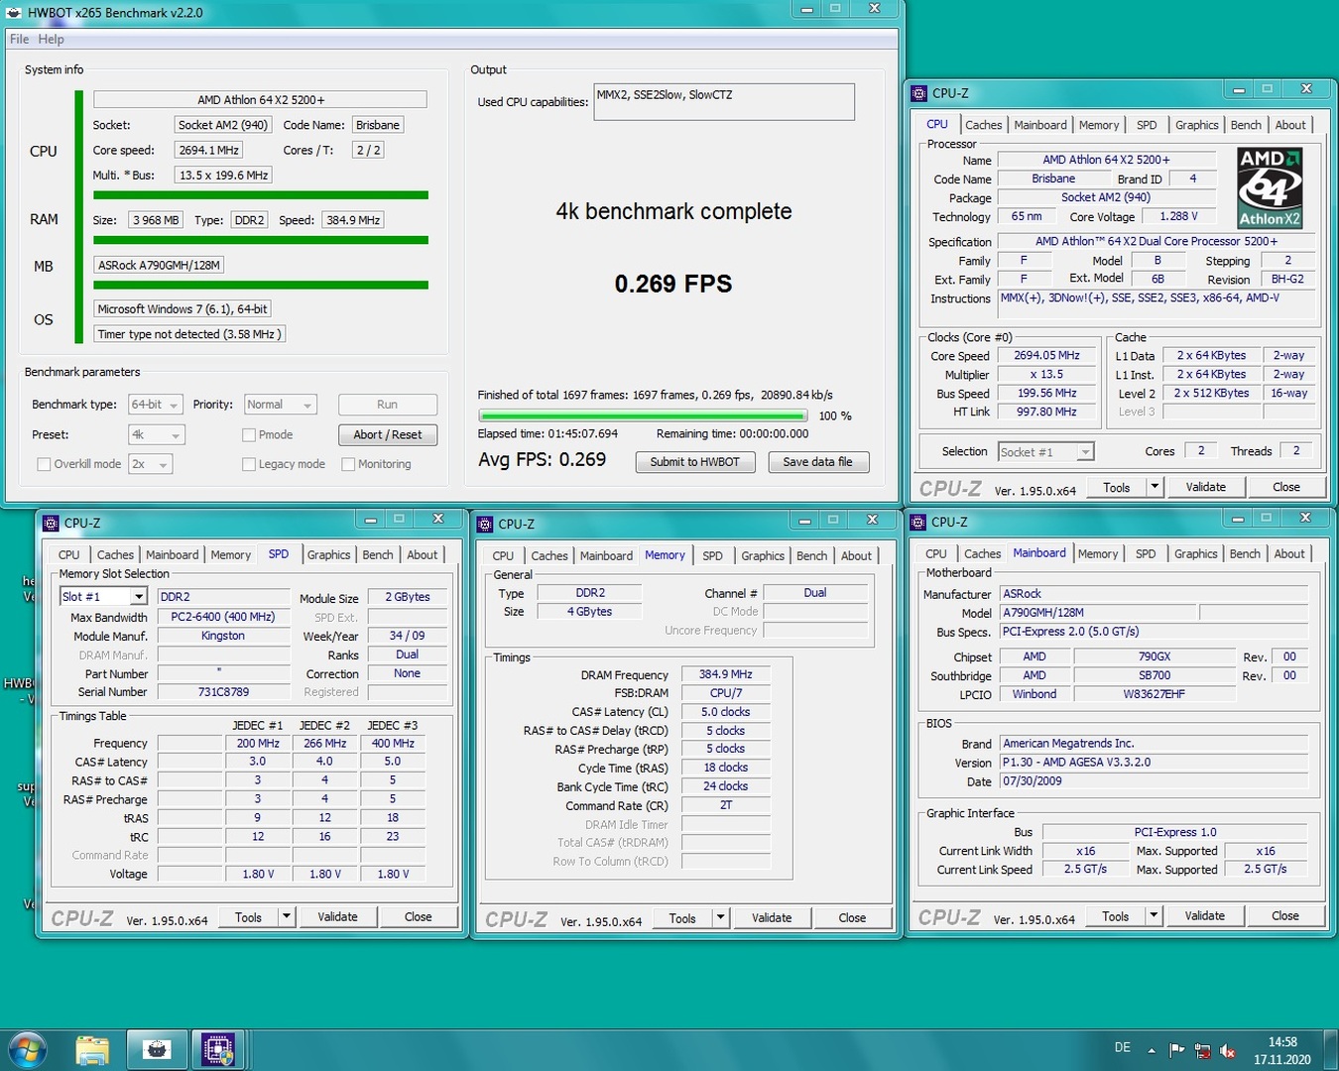
Task: Click Submit to HWBOT button
Action: point(695,462)
